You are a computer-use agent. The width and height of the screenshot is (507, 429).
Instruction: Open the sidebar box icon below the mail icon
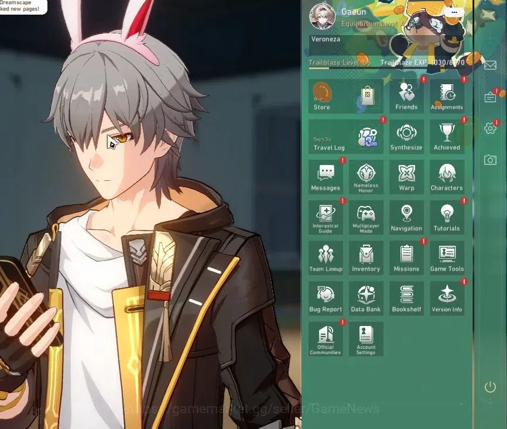coord(490,97)
